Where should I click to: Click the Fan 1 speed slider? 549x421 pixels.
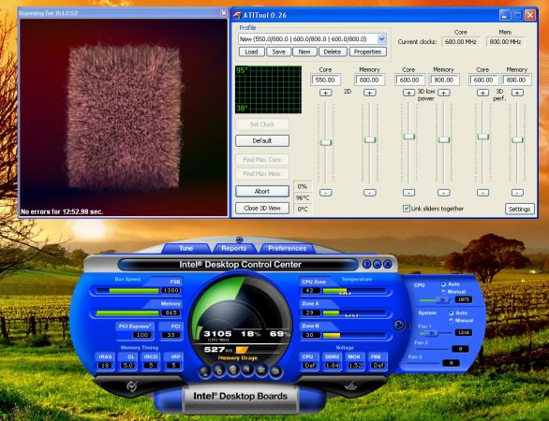coord(431,333)
